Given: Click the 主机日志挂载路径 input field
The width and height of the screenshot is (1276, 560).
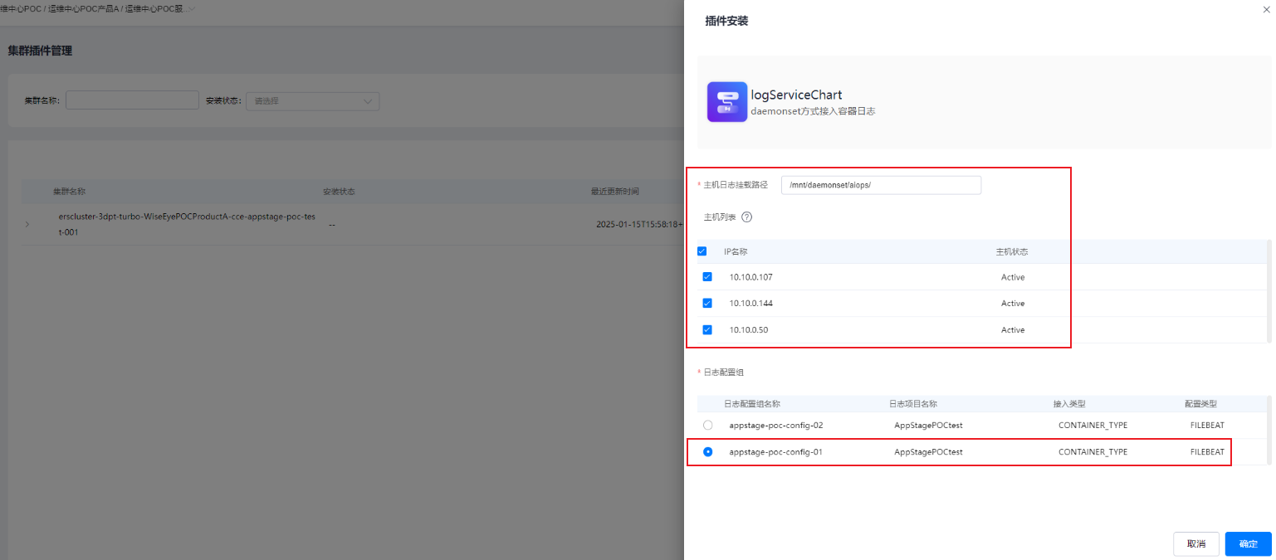Looking at the screenshot, I should [881, 185].
